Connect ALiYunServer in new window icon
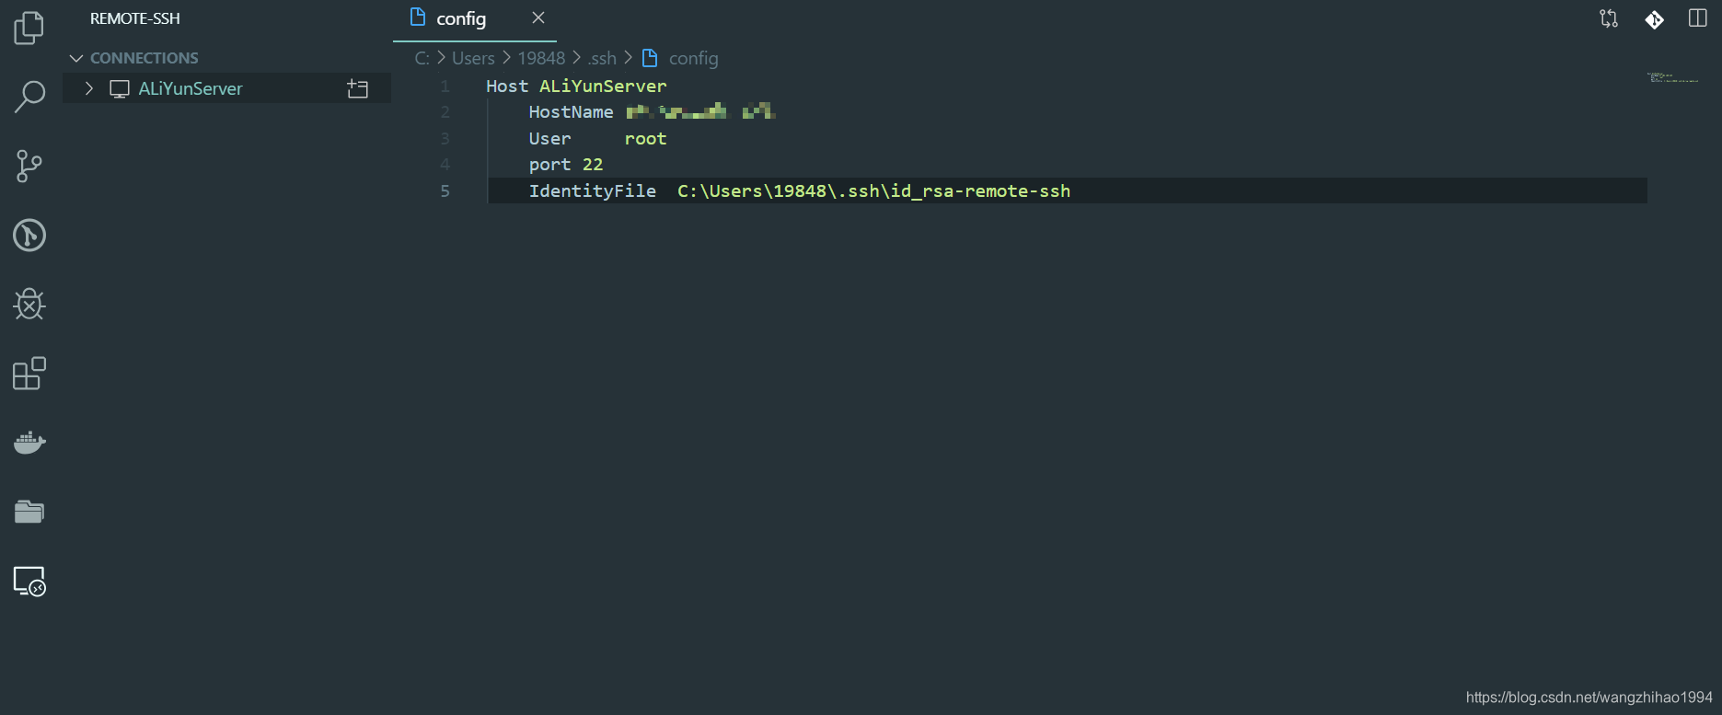 pos(357,88)
